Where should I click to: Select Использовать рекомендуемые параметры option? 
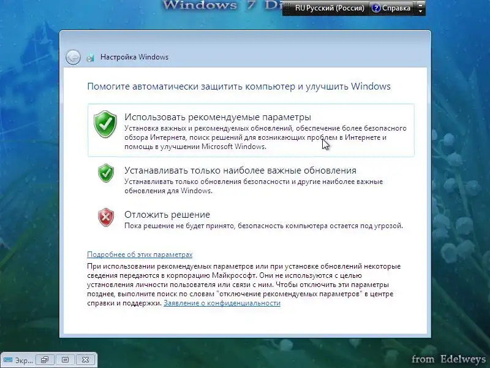point(251,130)
